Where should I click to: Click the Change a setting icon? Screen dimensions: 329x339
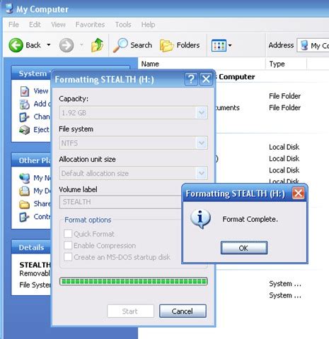[24, 117]
